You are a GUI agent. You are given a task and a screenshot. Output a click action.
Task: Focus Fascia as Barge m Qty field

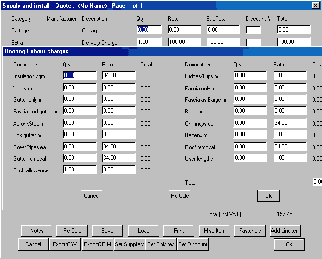point(250,99)
